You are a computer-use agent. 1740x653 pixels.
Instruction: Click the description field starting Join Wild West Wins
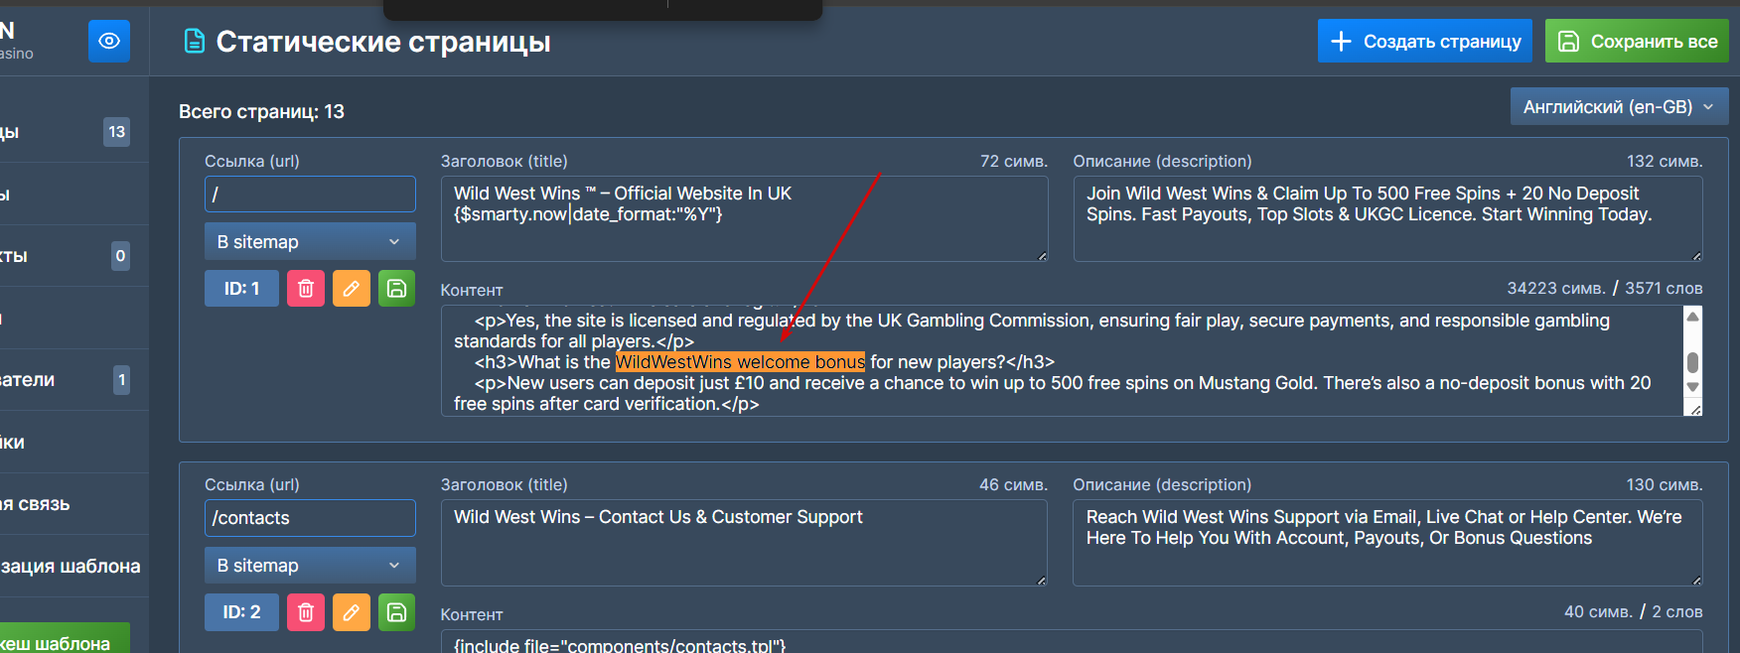coord(1387,218)
